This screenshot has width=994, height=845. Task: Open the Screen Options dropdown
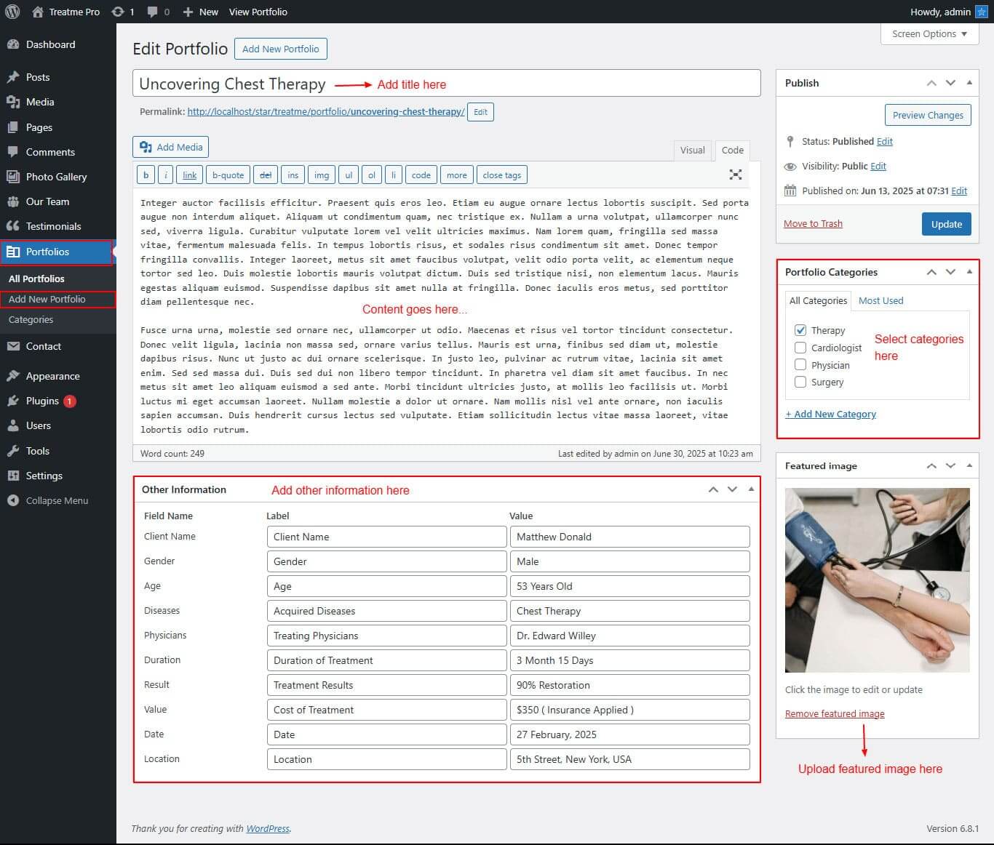[x=929, y=34]
